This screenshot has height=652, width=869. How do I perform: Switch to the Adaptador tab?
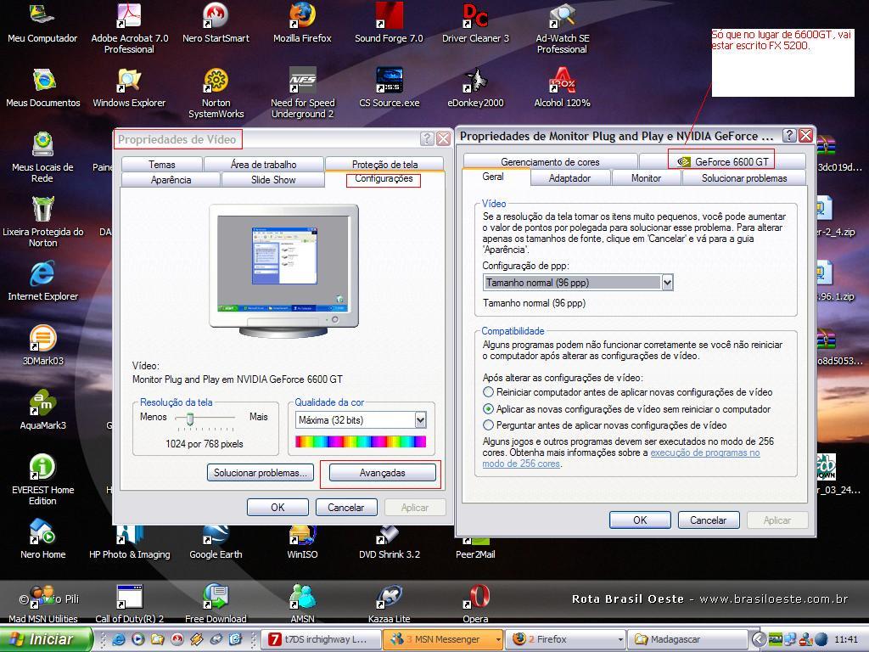click(x=569, y=178)
